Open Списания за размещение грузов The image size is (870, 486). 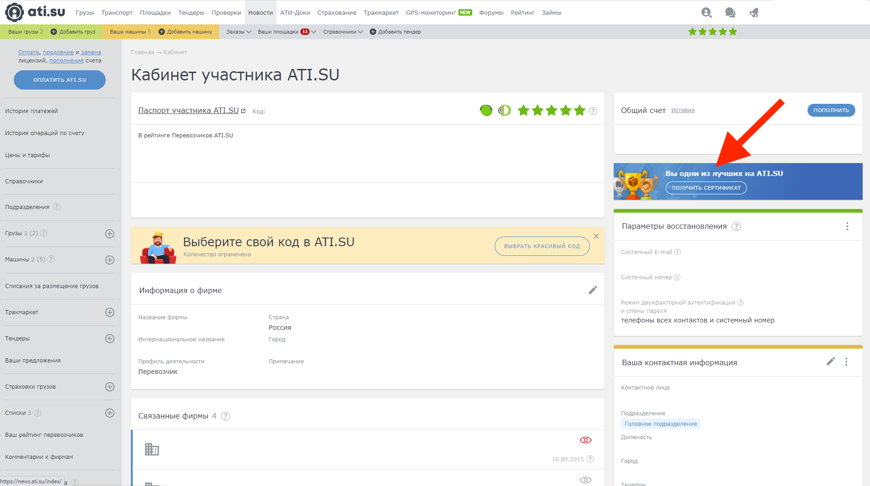tap(52, 286)
